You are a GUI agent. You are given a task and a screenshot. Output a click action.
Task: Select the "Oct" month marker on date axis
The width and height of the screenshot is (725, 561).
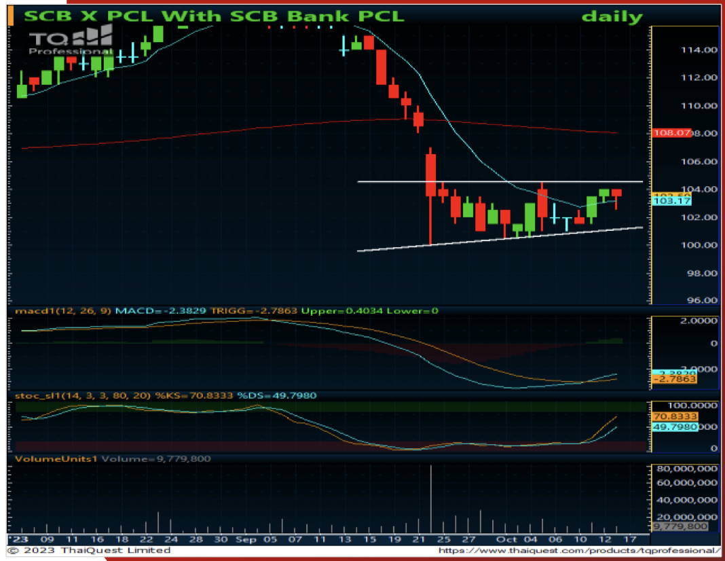[506, 539]
